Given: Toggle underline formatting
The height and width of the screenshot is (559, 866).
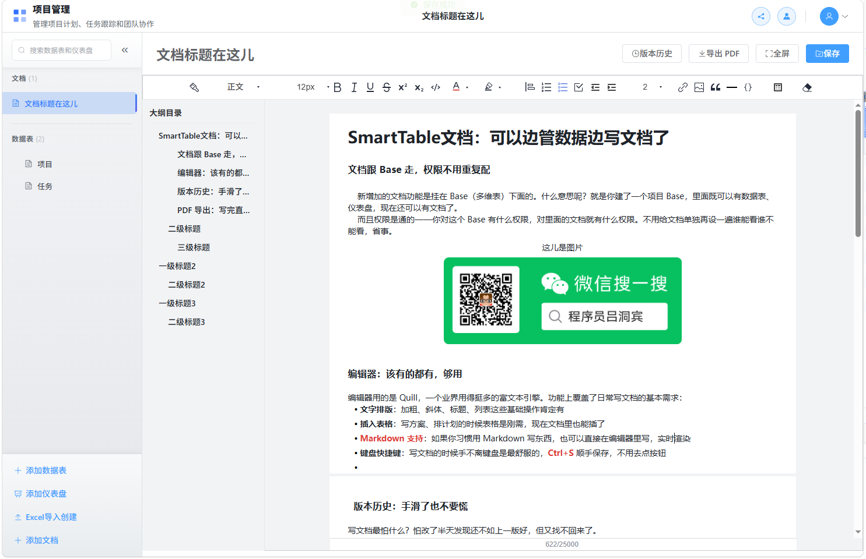Looking at the screenshot, I should click(370, 87).
